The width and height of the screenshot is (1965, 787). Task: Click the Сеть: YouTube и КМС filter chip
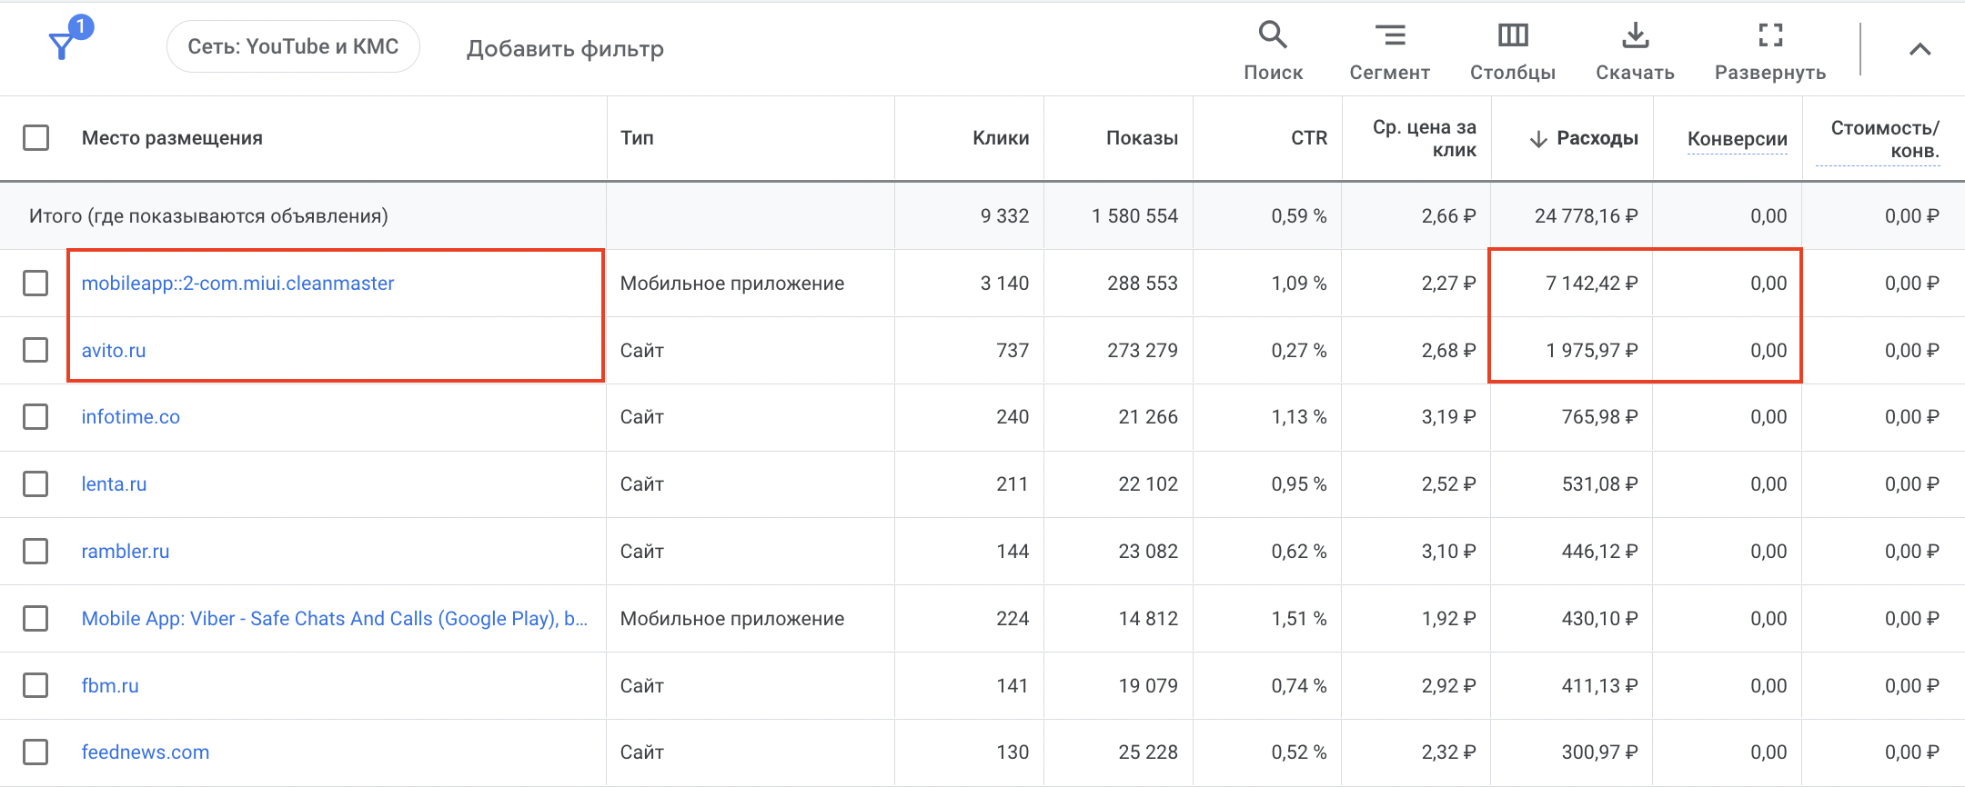pyautogui.click(x=293, y=46)
